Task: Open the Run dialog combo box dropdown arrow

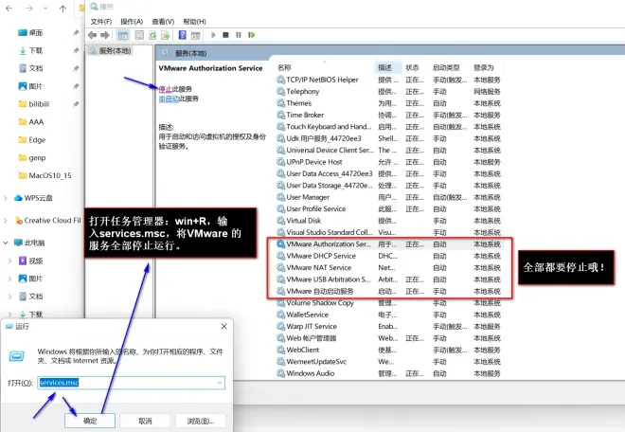Action: tap(220, 383)
